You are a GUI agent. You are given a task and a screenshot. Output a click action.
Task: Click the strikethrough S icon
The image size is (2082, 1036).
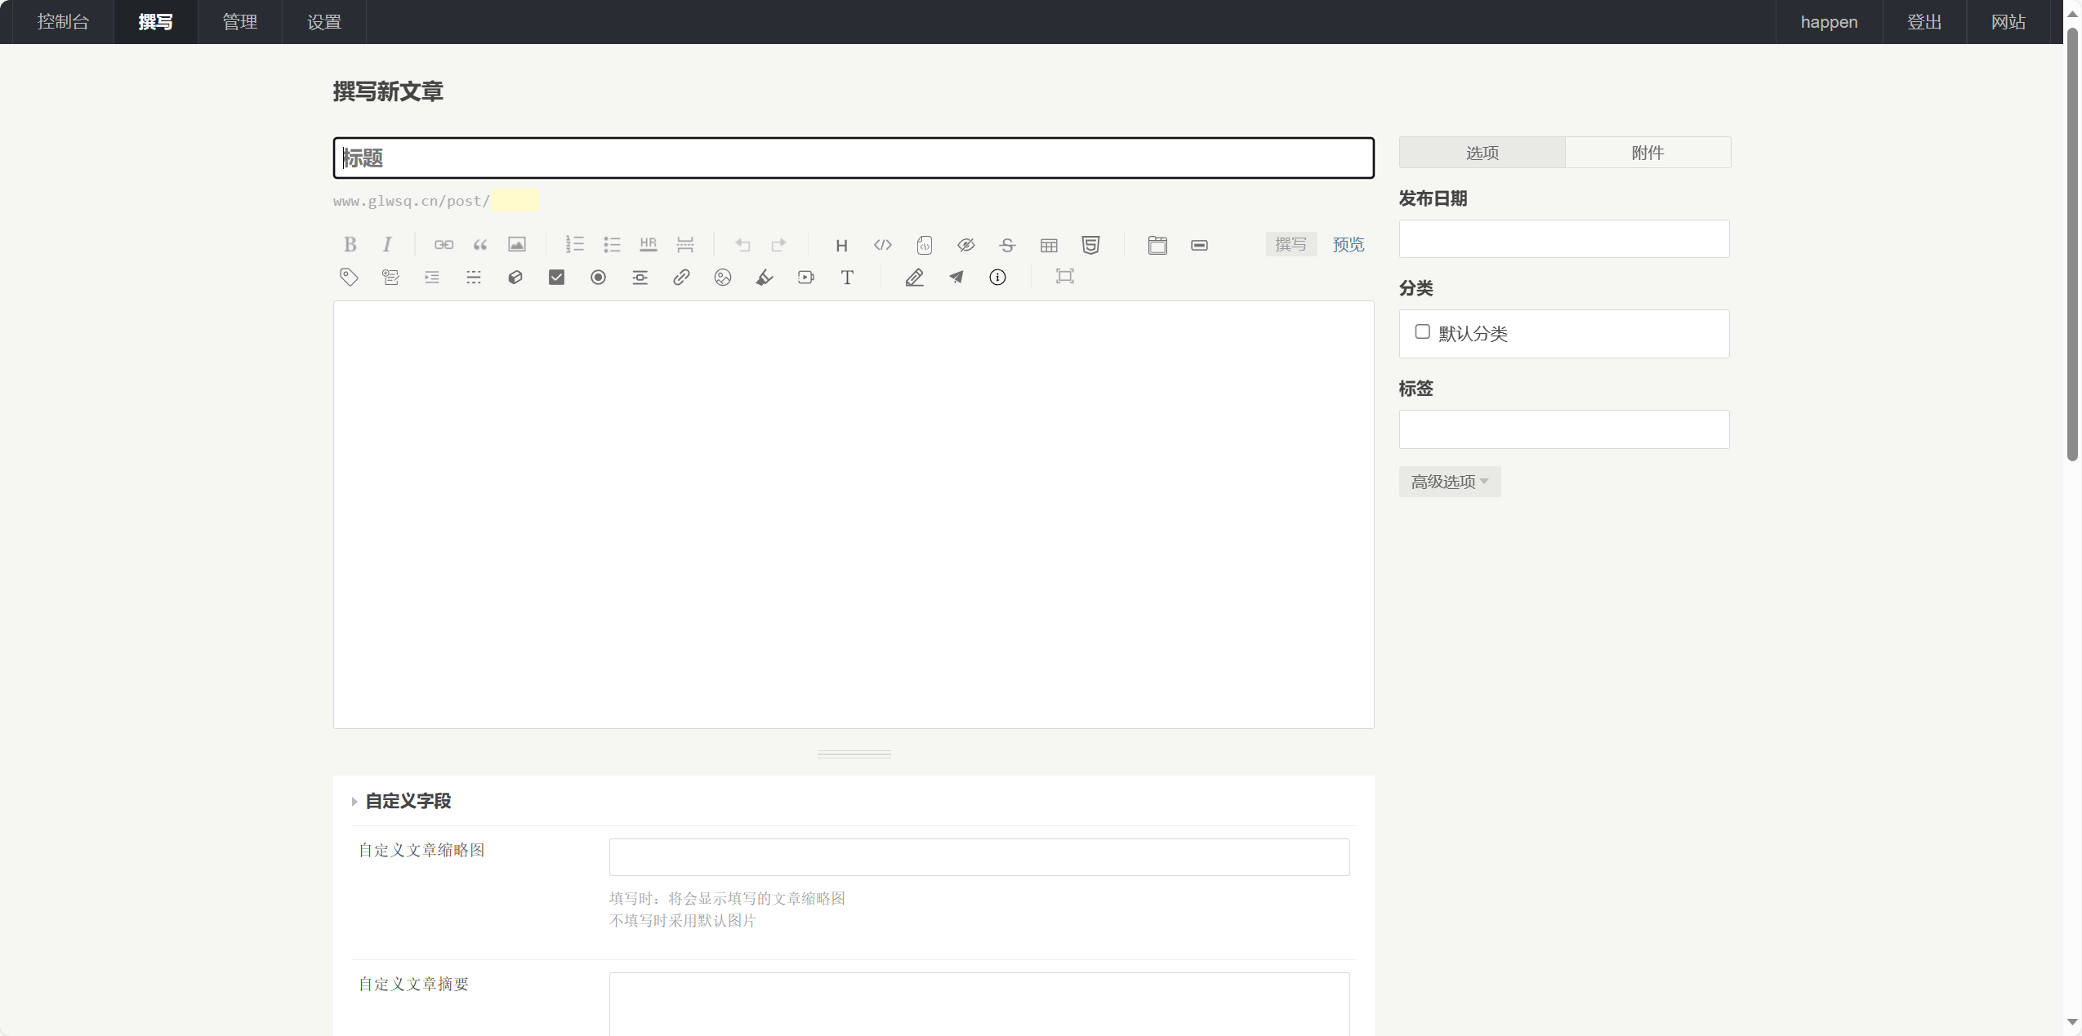coord(1007,245)
